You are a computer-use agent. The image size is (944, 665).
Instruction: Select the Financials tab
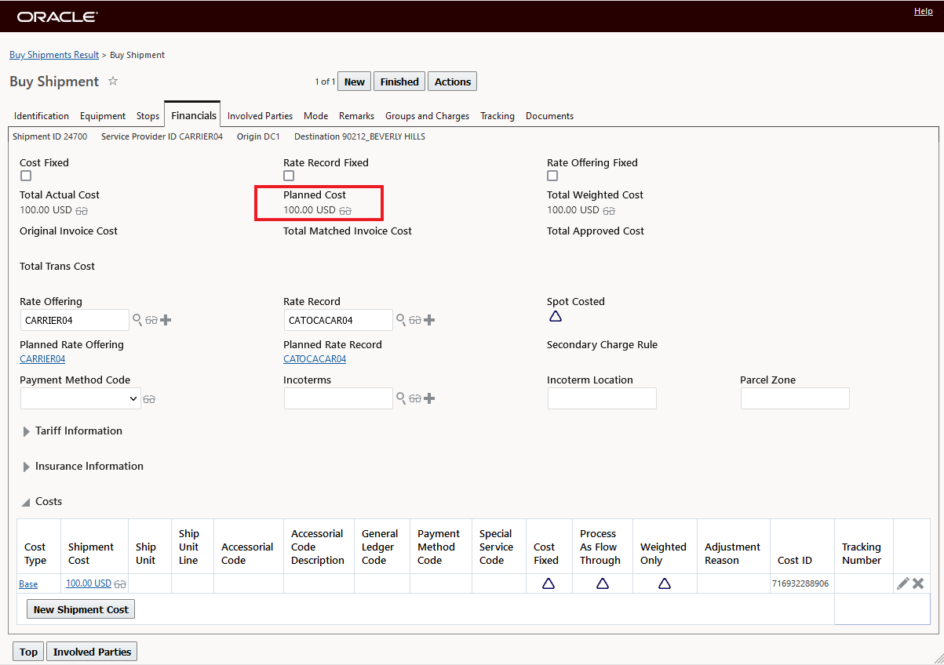pos(193,115)
